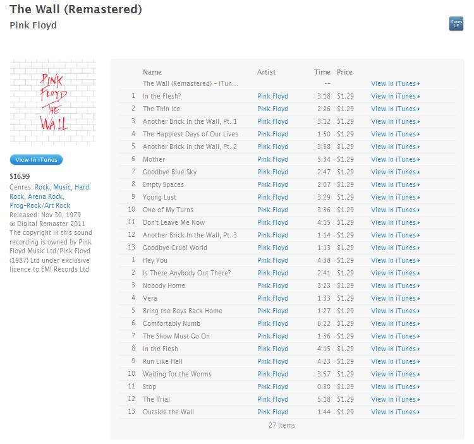View The Wall (Remastered) iTunes LP item in iTunes

click(x=395, y=83)
